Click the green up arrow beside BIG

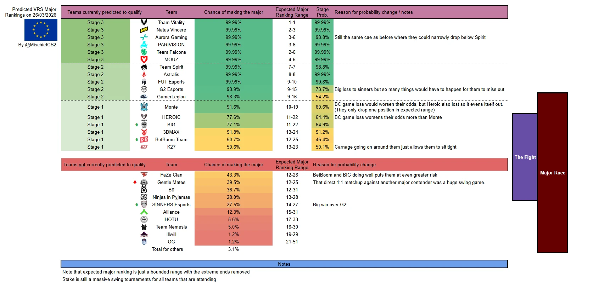[x=137, y=125]
